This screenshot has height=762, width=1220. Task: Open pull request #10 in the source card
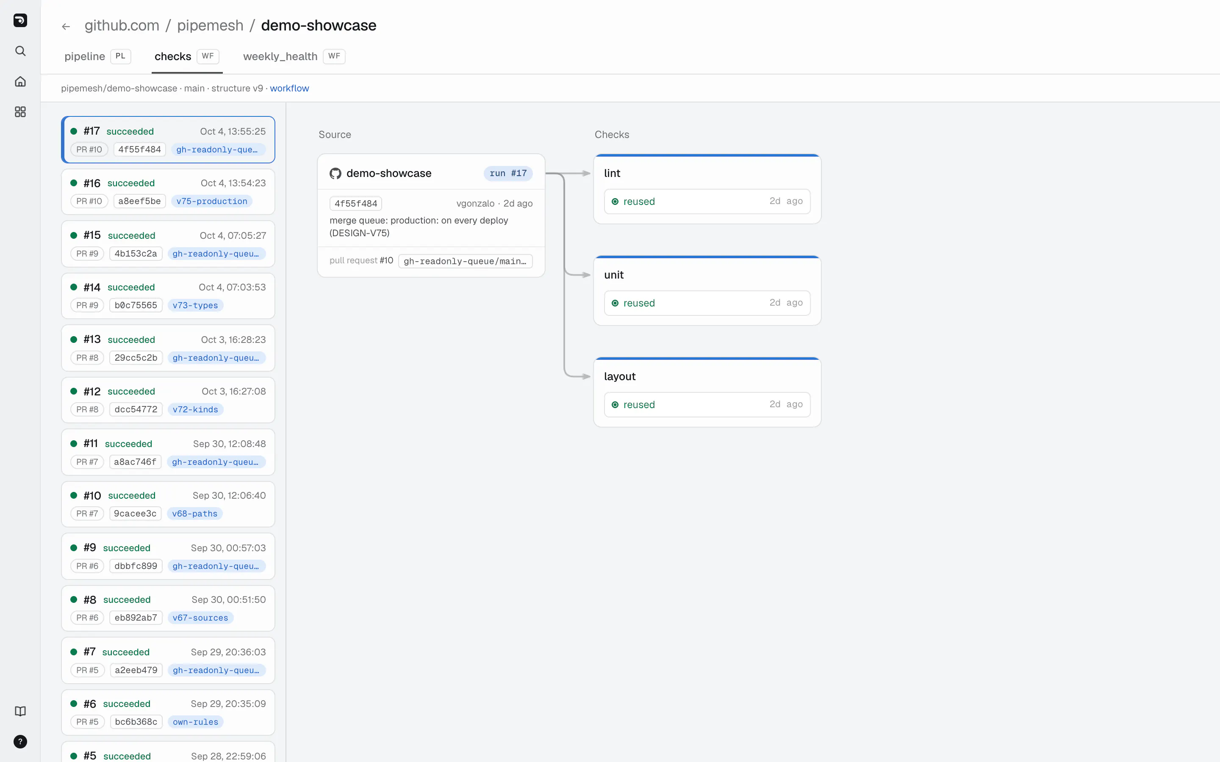pyautogui.click(x=361, y=260)
